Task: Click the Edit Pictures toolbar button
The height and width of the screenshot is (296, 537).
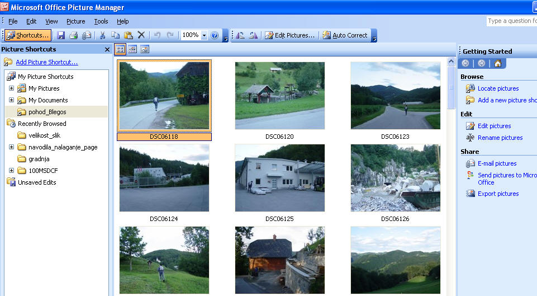Action: [x=289, y=35]
